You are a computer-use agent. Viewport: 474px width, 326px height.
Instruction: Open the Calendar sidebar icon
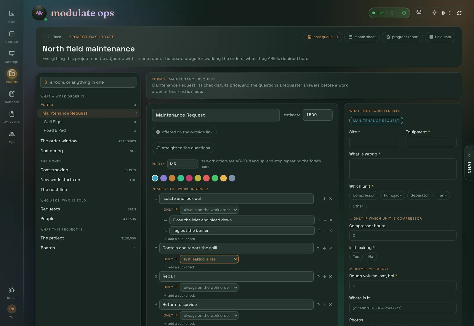(x=12, y=37)
